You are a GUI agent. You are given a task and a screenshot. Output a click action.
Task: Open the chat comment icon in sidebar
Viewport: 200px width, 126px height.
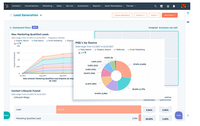(x=188, y=22)
